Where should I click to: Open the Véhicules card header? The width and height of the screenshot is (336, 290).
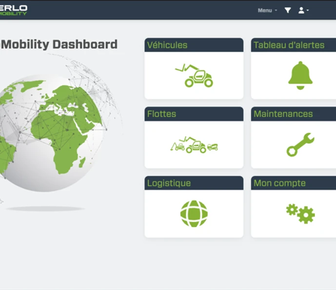click(167, 45)
